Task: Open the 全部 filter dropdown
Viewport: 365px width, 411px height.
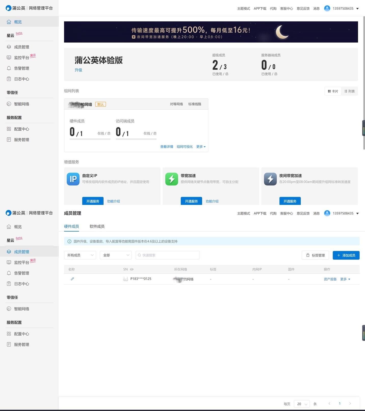Action: coord(116,255)
